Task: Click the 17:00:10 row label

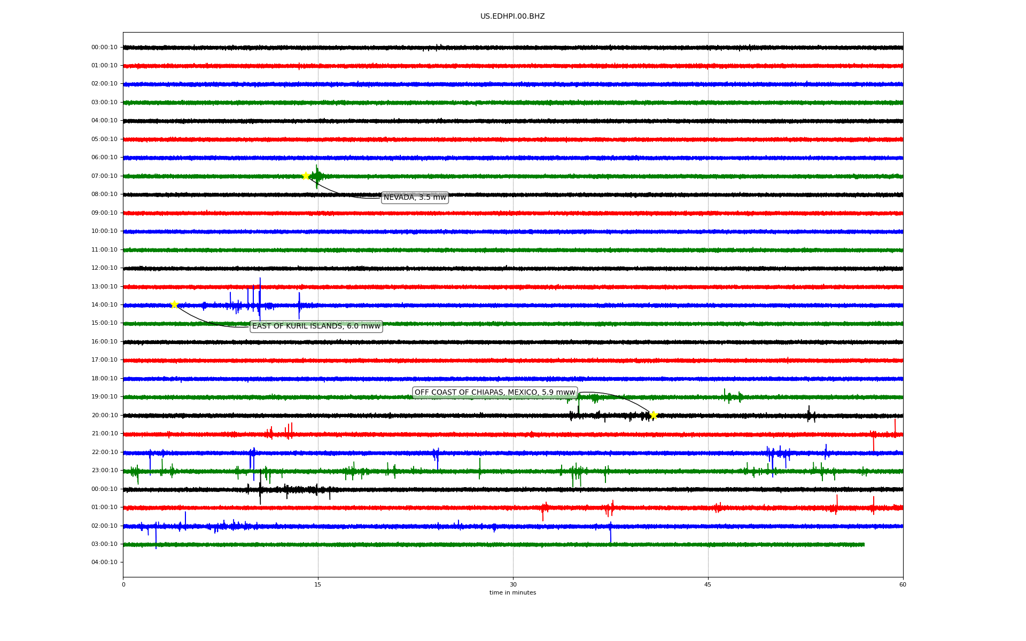Action: [104, 360]
